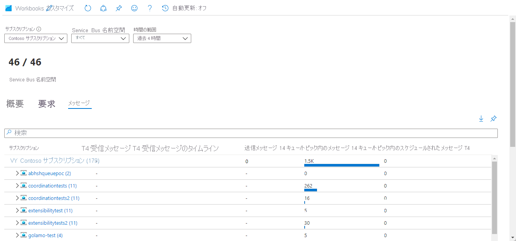This screenshot has height=241, width=516.
Task: Click the search magnifier icon
Action: pos(9,133)
